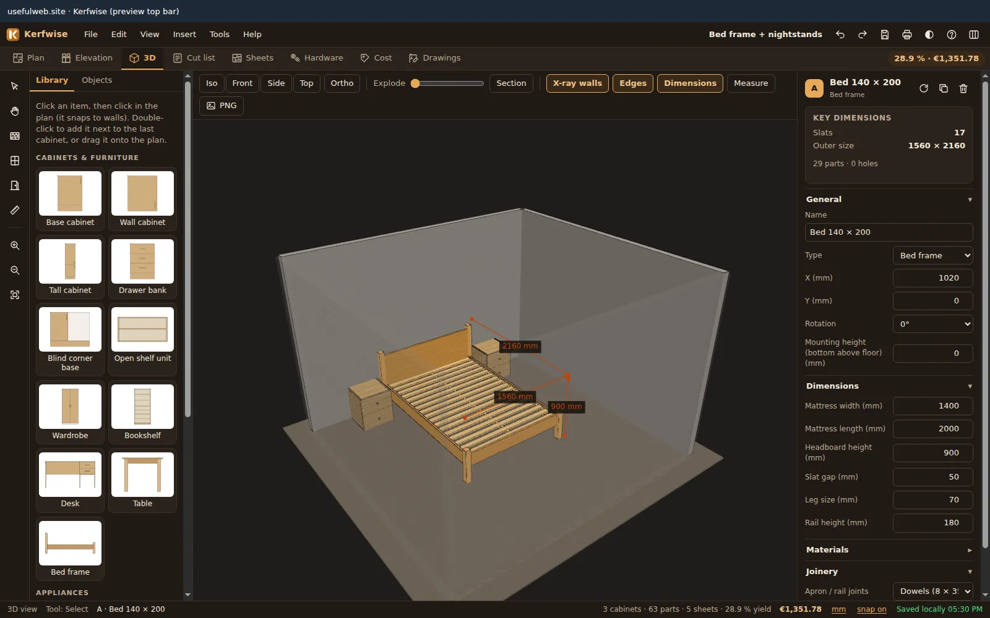
Task: Toggle dark/light theme contrast icon
Action: 929,35
